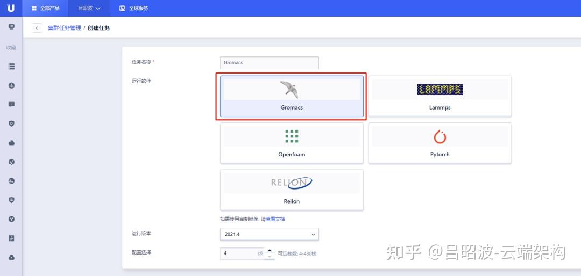581x276 pixels.
Task: Open the 全球服务 global services menu
Action: click(134, 8)
